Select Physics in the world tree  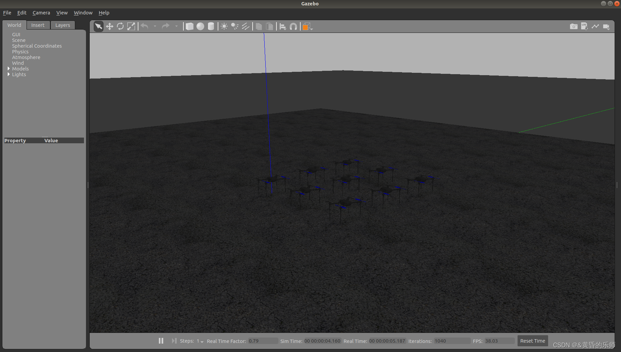click(20, 52)
